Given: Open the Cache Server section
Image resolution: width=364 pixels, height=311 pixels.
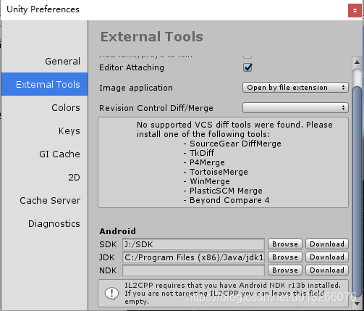Looking at the screenshot, I should tap(50, 200).
